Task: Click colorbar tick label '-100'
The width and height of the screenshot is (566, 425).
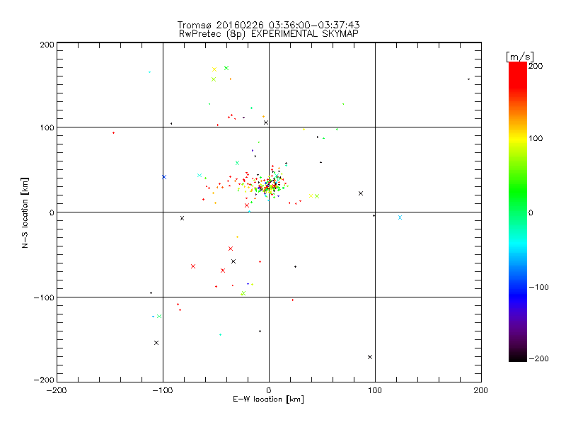Action: coord(538,288)
